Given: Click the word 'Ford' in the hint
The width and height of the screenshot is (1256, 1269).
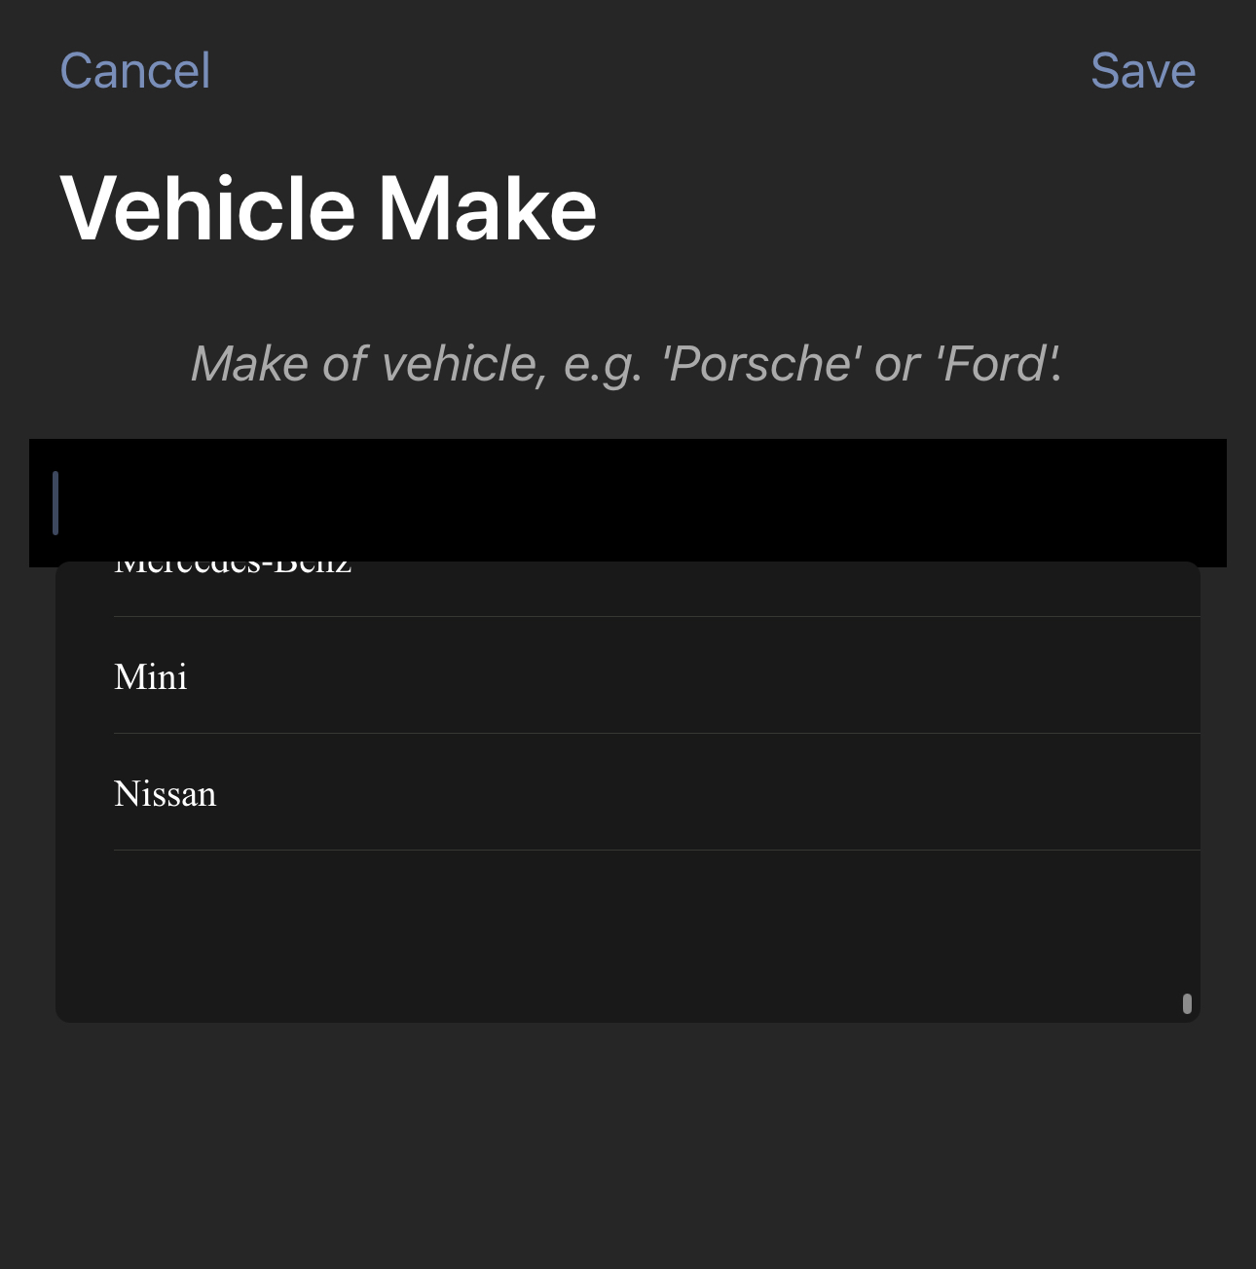Looking at the screenshot, I should coord(994,364).
